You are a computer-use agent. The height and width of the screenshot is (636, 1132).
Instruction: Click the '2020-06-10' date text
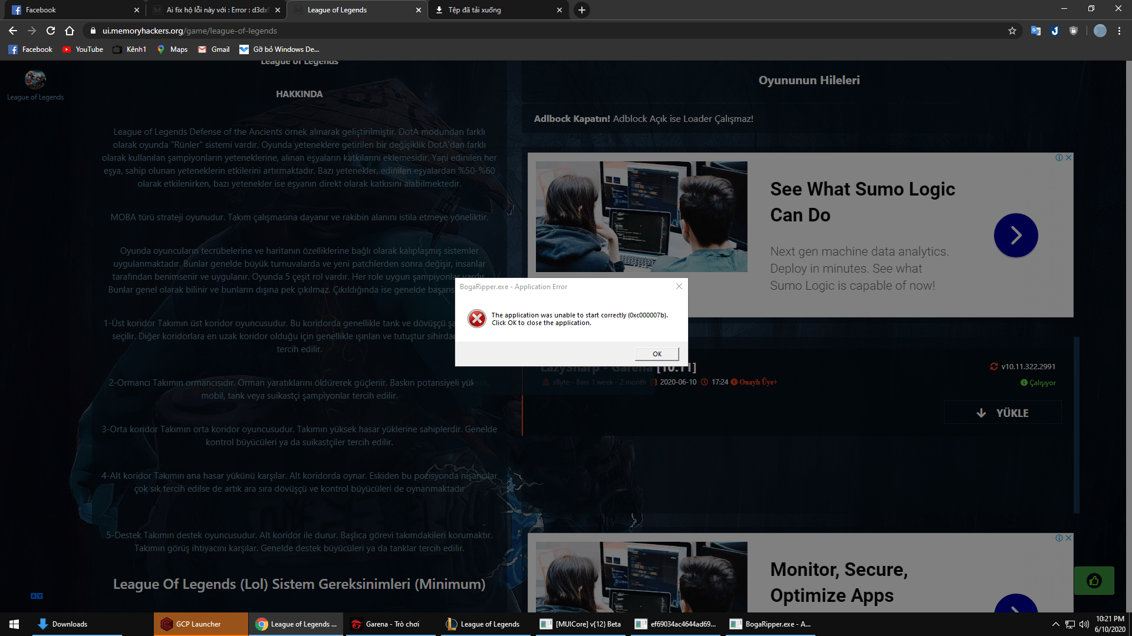pos(678,382)
